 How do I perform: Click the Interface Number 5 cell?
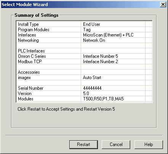click(x=113, y=56)
